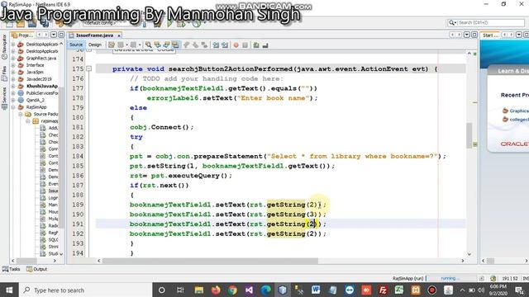Open the Graphics recent project link
Image resolution: width=529 pixels, height=297 pixels.
518,111
